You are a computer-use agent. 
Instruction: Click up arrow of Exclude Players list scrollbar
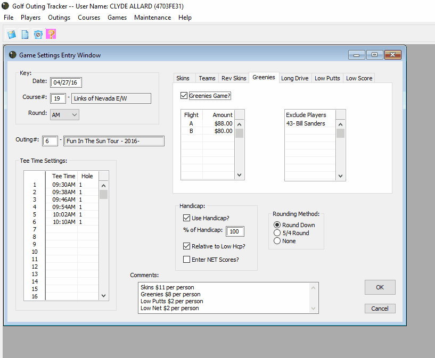click(x=340, y=124)
